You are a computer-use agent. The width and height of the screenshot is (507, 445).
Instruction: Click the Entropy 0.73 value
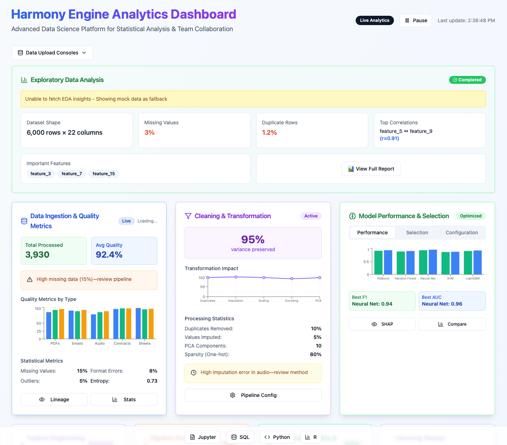pyautogui.click(x=152, y=381)
